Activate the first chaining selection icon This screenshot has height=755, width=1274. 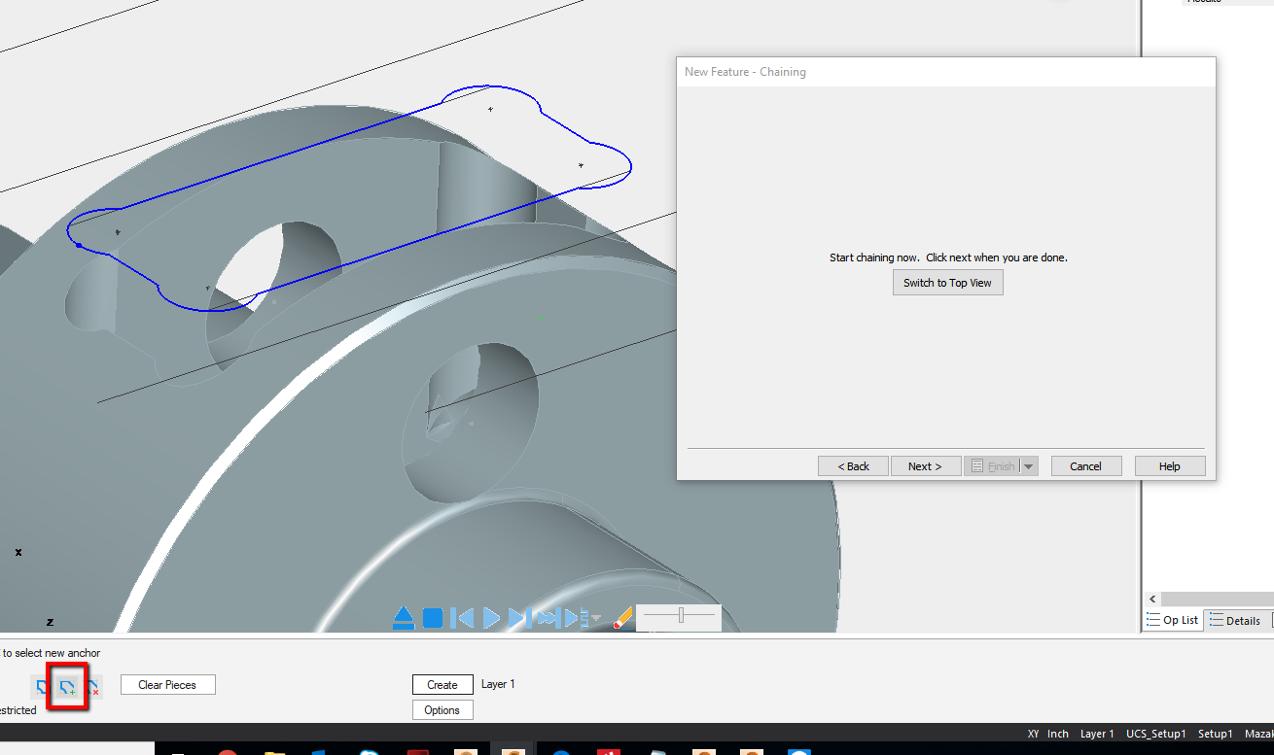coord(41,684)
